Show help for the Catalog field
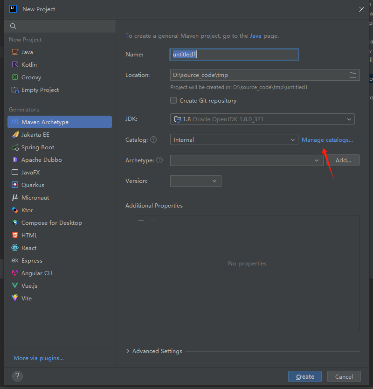 (x=153, y=139)
